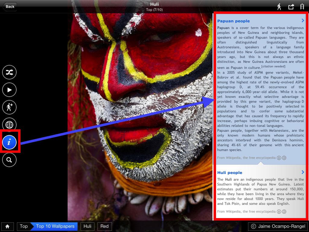Screen dimensions: 309x232
Task: Open the Papuan people title link
Action: tap(233, 21)
